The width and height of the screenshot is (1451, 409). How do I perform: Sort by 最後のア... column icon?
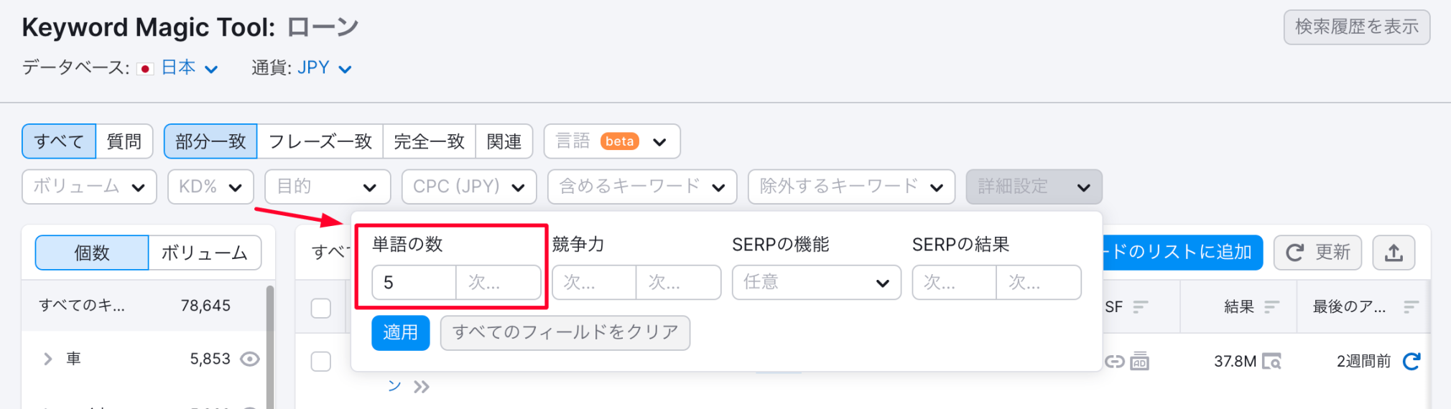[x=1411, y=307]
